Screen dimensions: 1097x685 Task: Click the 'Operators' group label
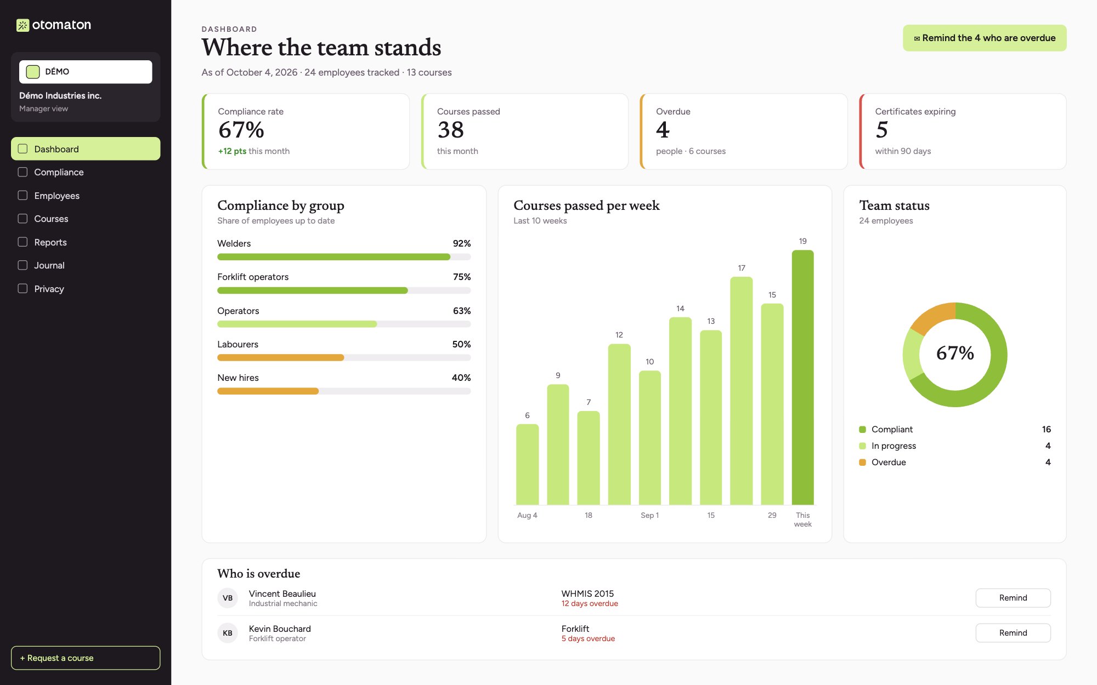click(238, 311)
